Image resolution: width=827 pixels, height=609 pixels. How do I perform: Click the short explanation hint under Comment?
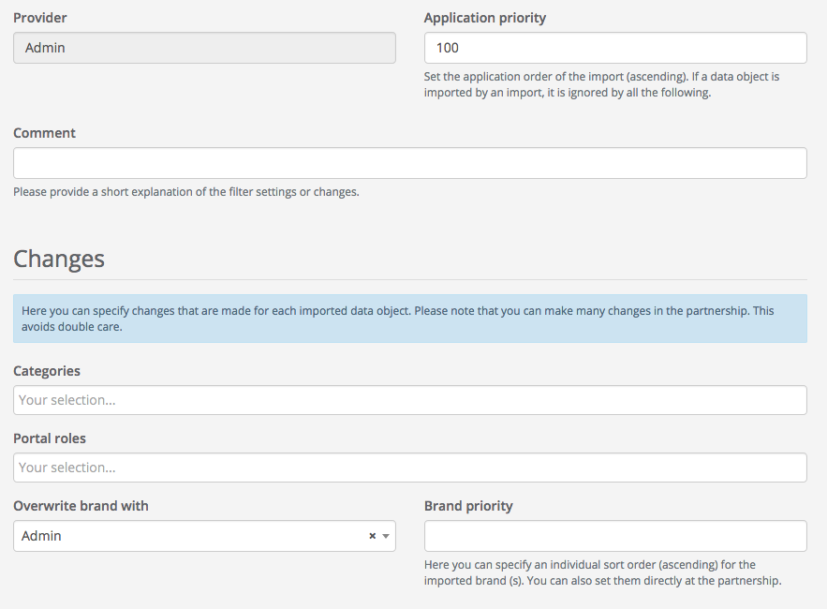pos(186,192)
